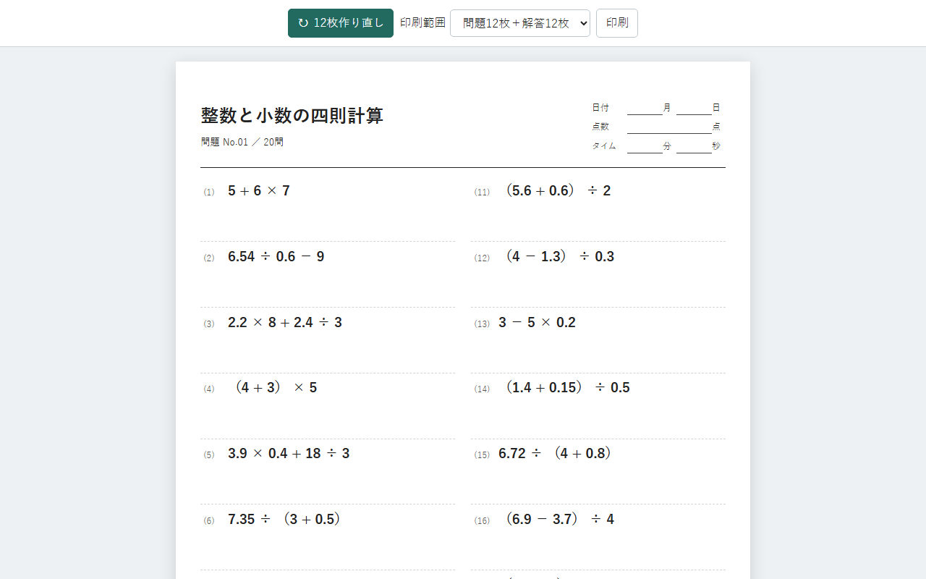Click problem 3 − 5 × 0.2
The image size is (926, 579).
(x=538, y=323)
